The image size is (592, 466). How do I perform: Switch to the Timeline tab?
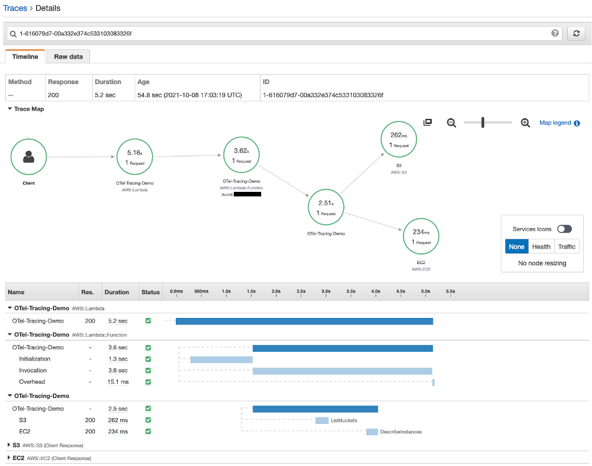(x=25, y=56)
